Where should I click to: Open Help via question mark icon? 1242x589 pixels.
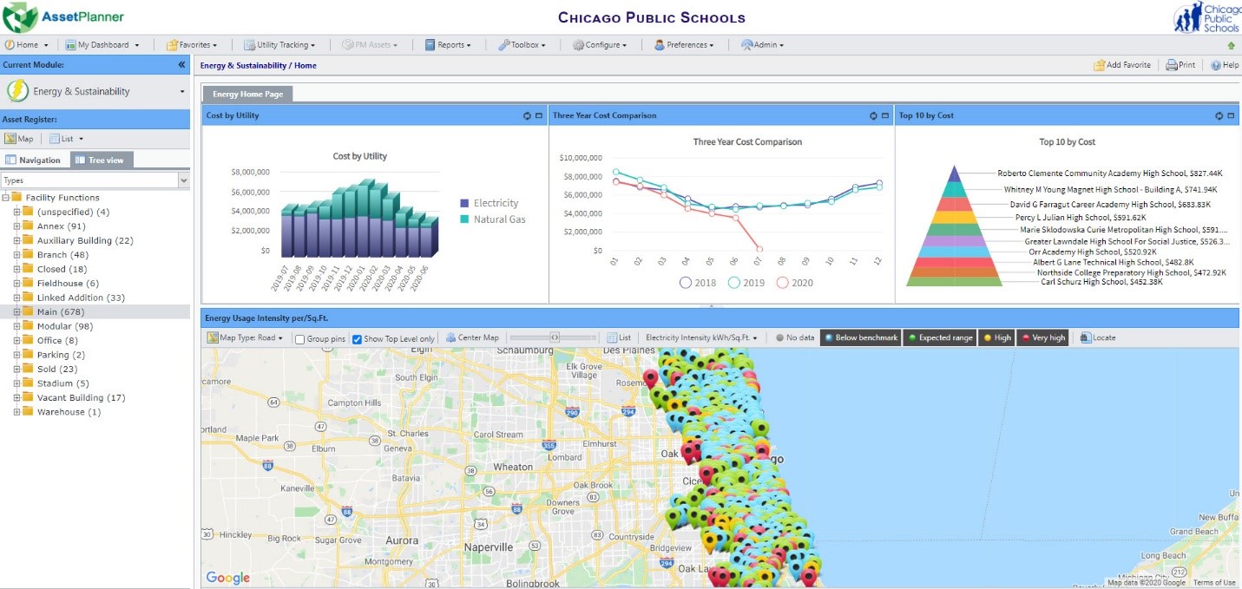tap(1216, 65)
